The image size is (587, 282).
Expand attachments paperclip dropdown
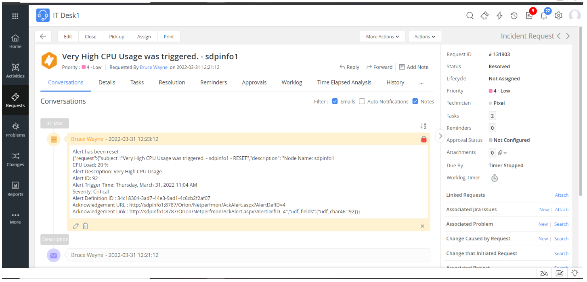click(x=502, y=153)
